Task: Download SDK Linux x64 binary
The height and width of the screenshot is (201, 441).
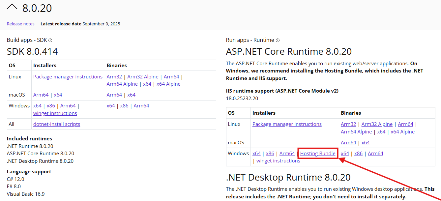Action: 147,84
